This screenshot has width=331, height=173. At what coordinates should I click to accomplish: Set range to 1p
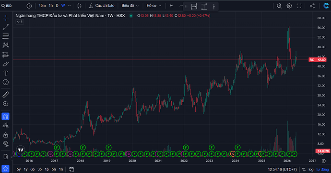pos(47,169)
